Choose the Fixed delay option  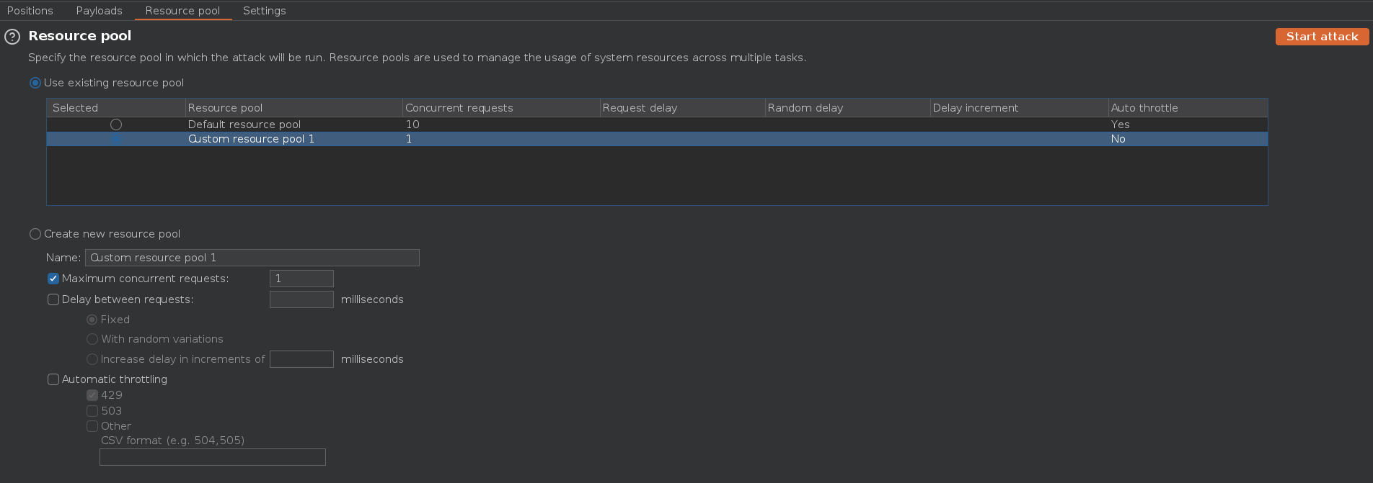click(92, 320)
